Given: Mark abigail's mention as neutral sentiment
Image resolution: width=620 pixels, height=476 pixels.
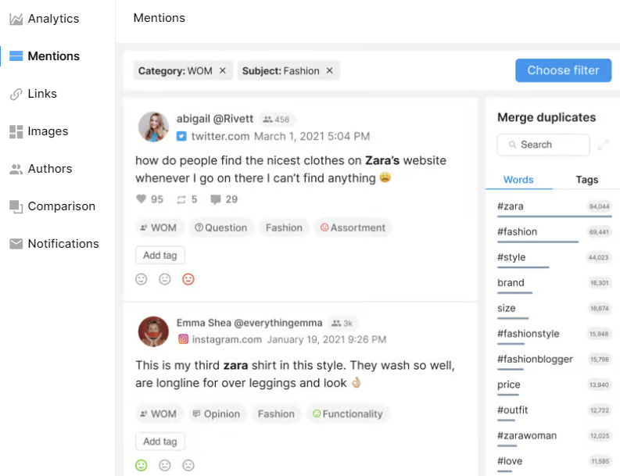Looking at the screenshot, I should 164,280.
